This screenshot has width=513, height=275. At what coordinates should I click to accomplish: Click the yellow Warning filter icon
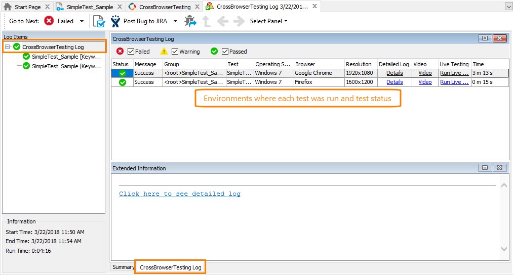pyautogui.click(x=164, y=51)
